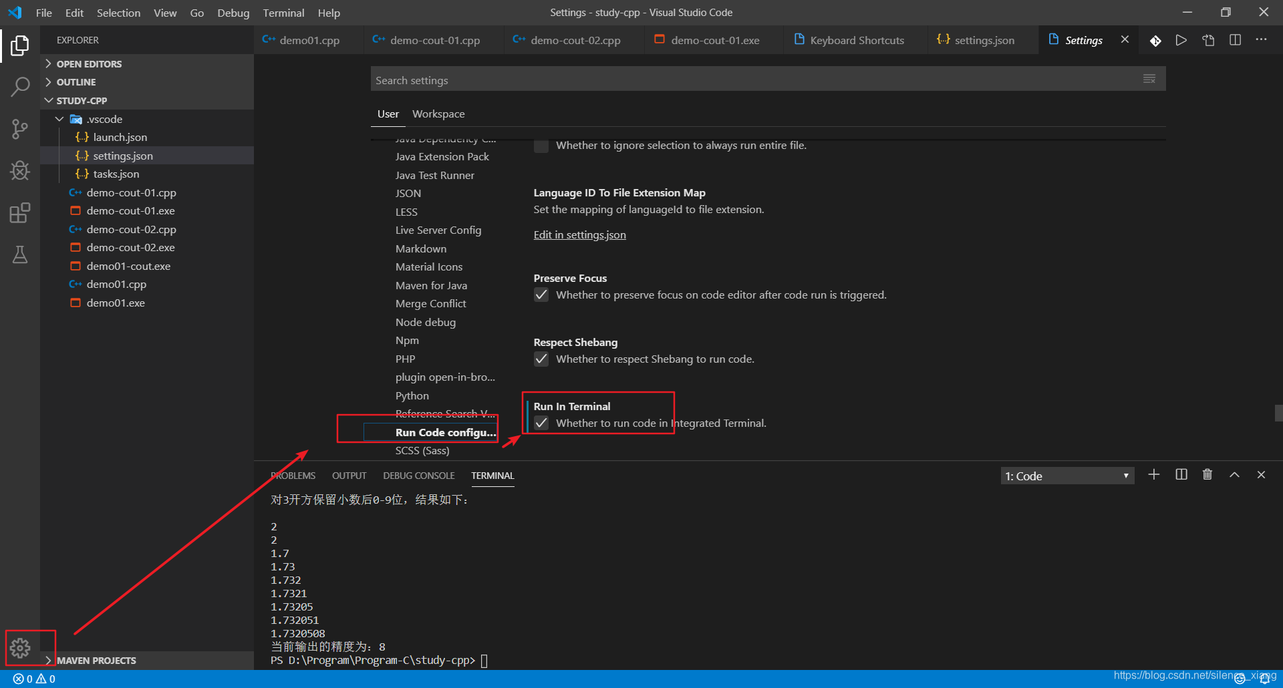Click in the Search settings field
The image size is (1283, 688).
(x=768, y=80)
